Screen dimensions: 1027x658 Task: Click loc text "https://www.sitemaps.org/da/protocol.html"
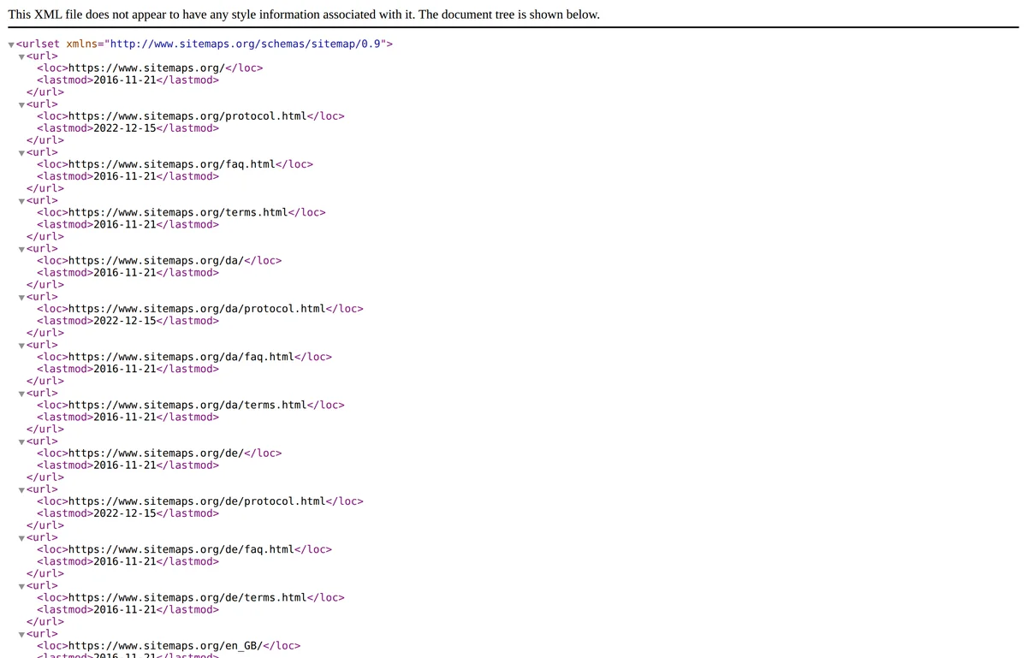(197, 308)
